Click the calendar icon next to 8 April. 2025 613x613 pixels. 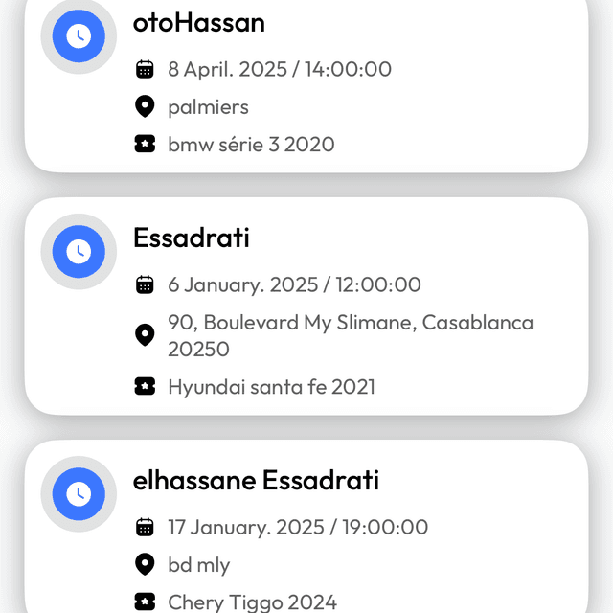(x=145, y=69)
